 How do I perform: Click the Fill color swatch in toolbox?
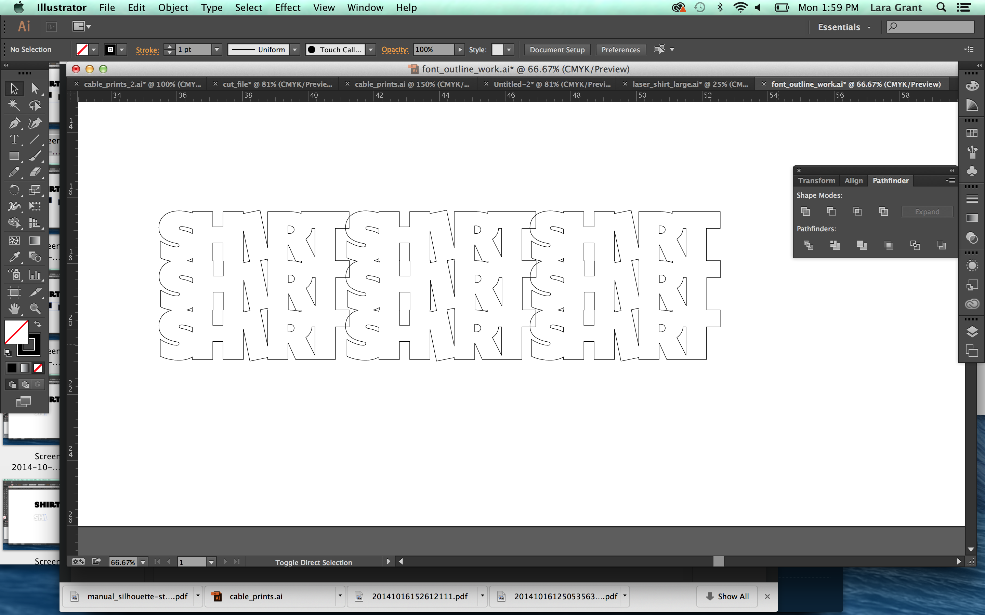[16, 332]
